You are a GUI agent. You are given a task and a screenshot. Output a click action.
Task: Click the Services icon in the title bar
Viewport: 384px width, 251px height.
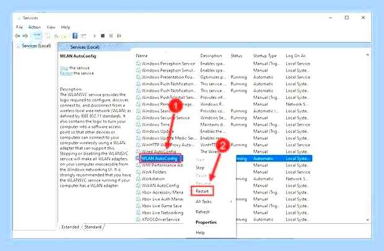click(19, 18)
